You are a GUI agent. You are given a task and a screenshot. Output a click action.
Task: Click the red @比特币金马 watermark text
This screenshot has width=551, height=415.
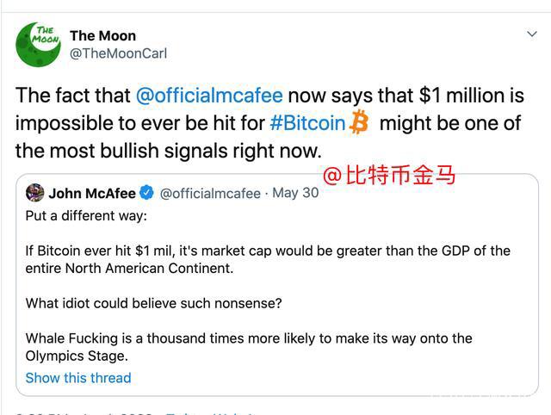[388, 175]
